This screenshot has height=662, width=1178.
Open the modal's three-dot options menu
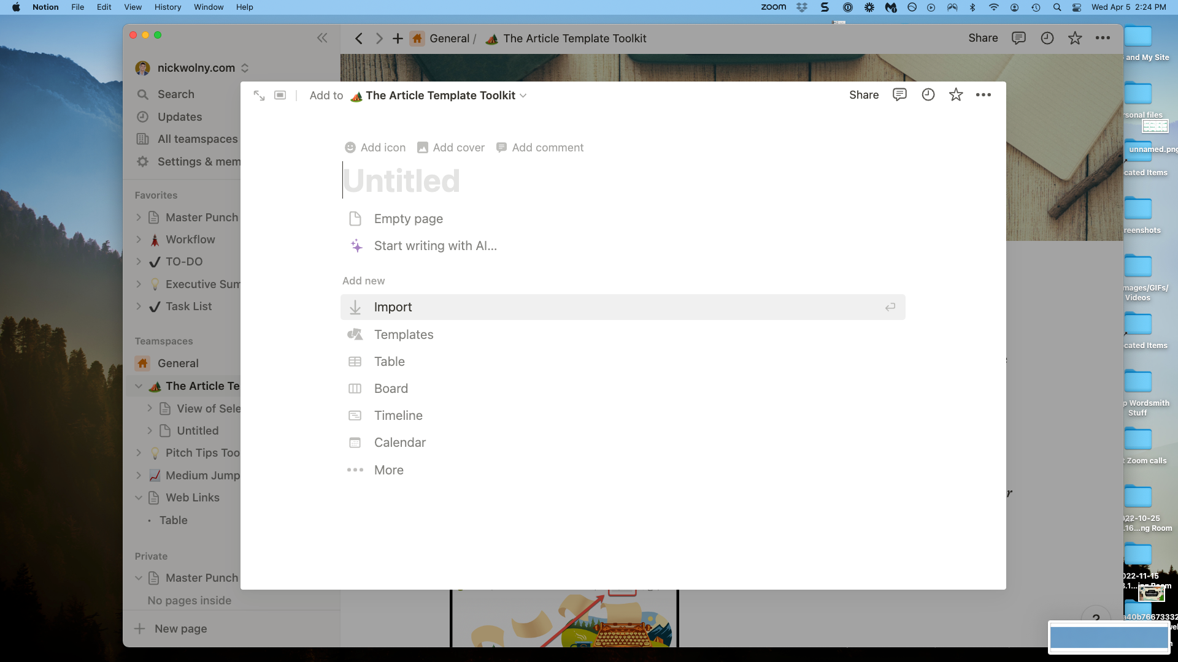pyautogui.click(x=984, y=95)
